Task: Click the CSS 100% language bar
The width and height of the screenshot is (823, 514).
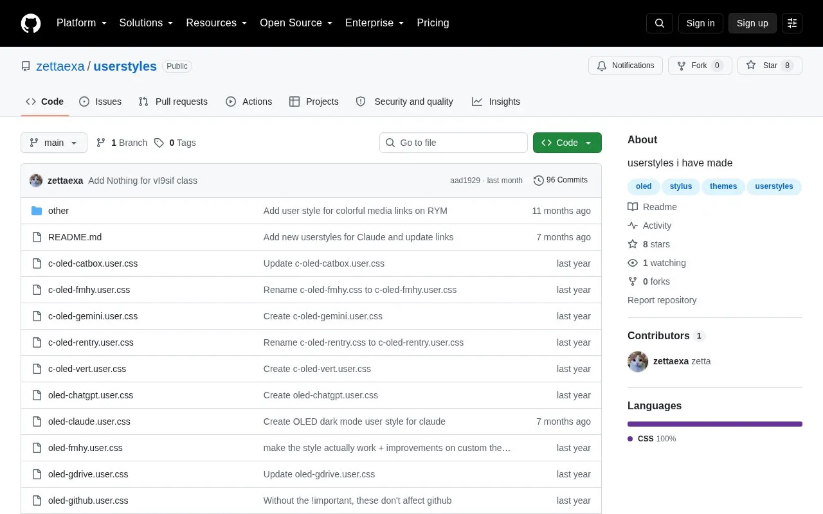Action: tap(715, 424)
